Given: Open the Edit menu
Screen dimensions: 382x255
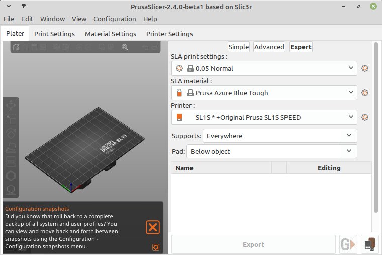Looking at the screenshot, I should click(27, 19).
